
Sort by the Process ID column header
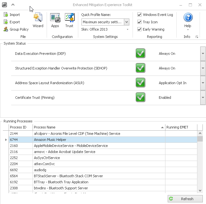coord(20,127)
